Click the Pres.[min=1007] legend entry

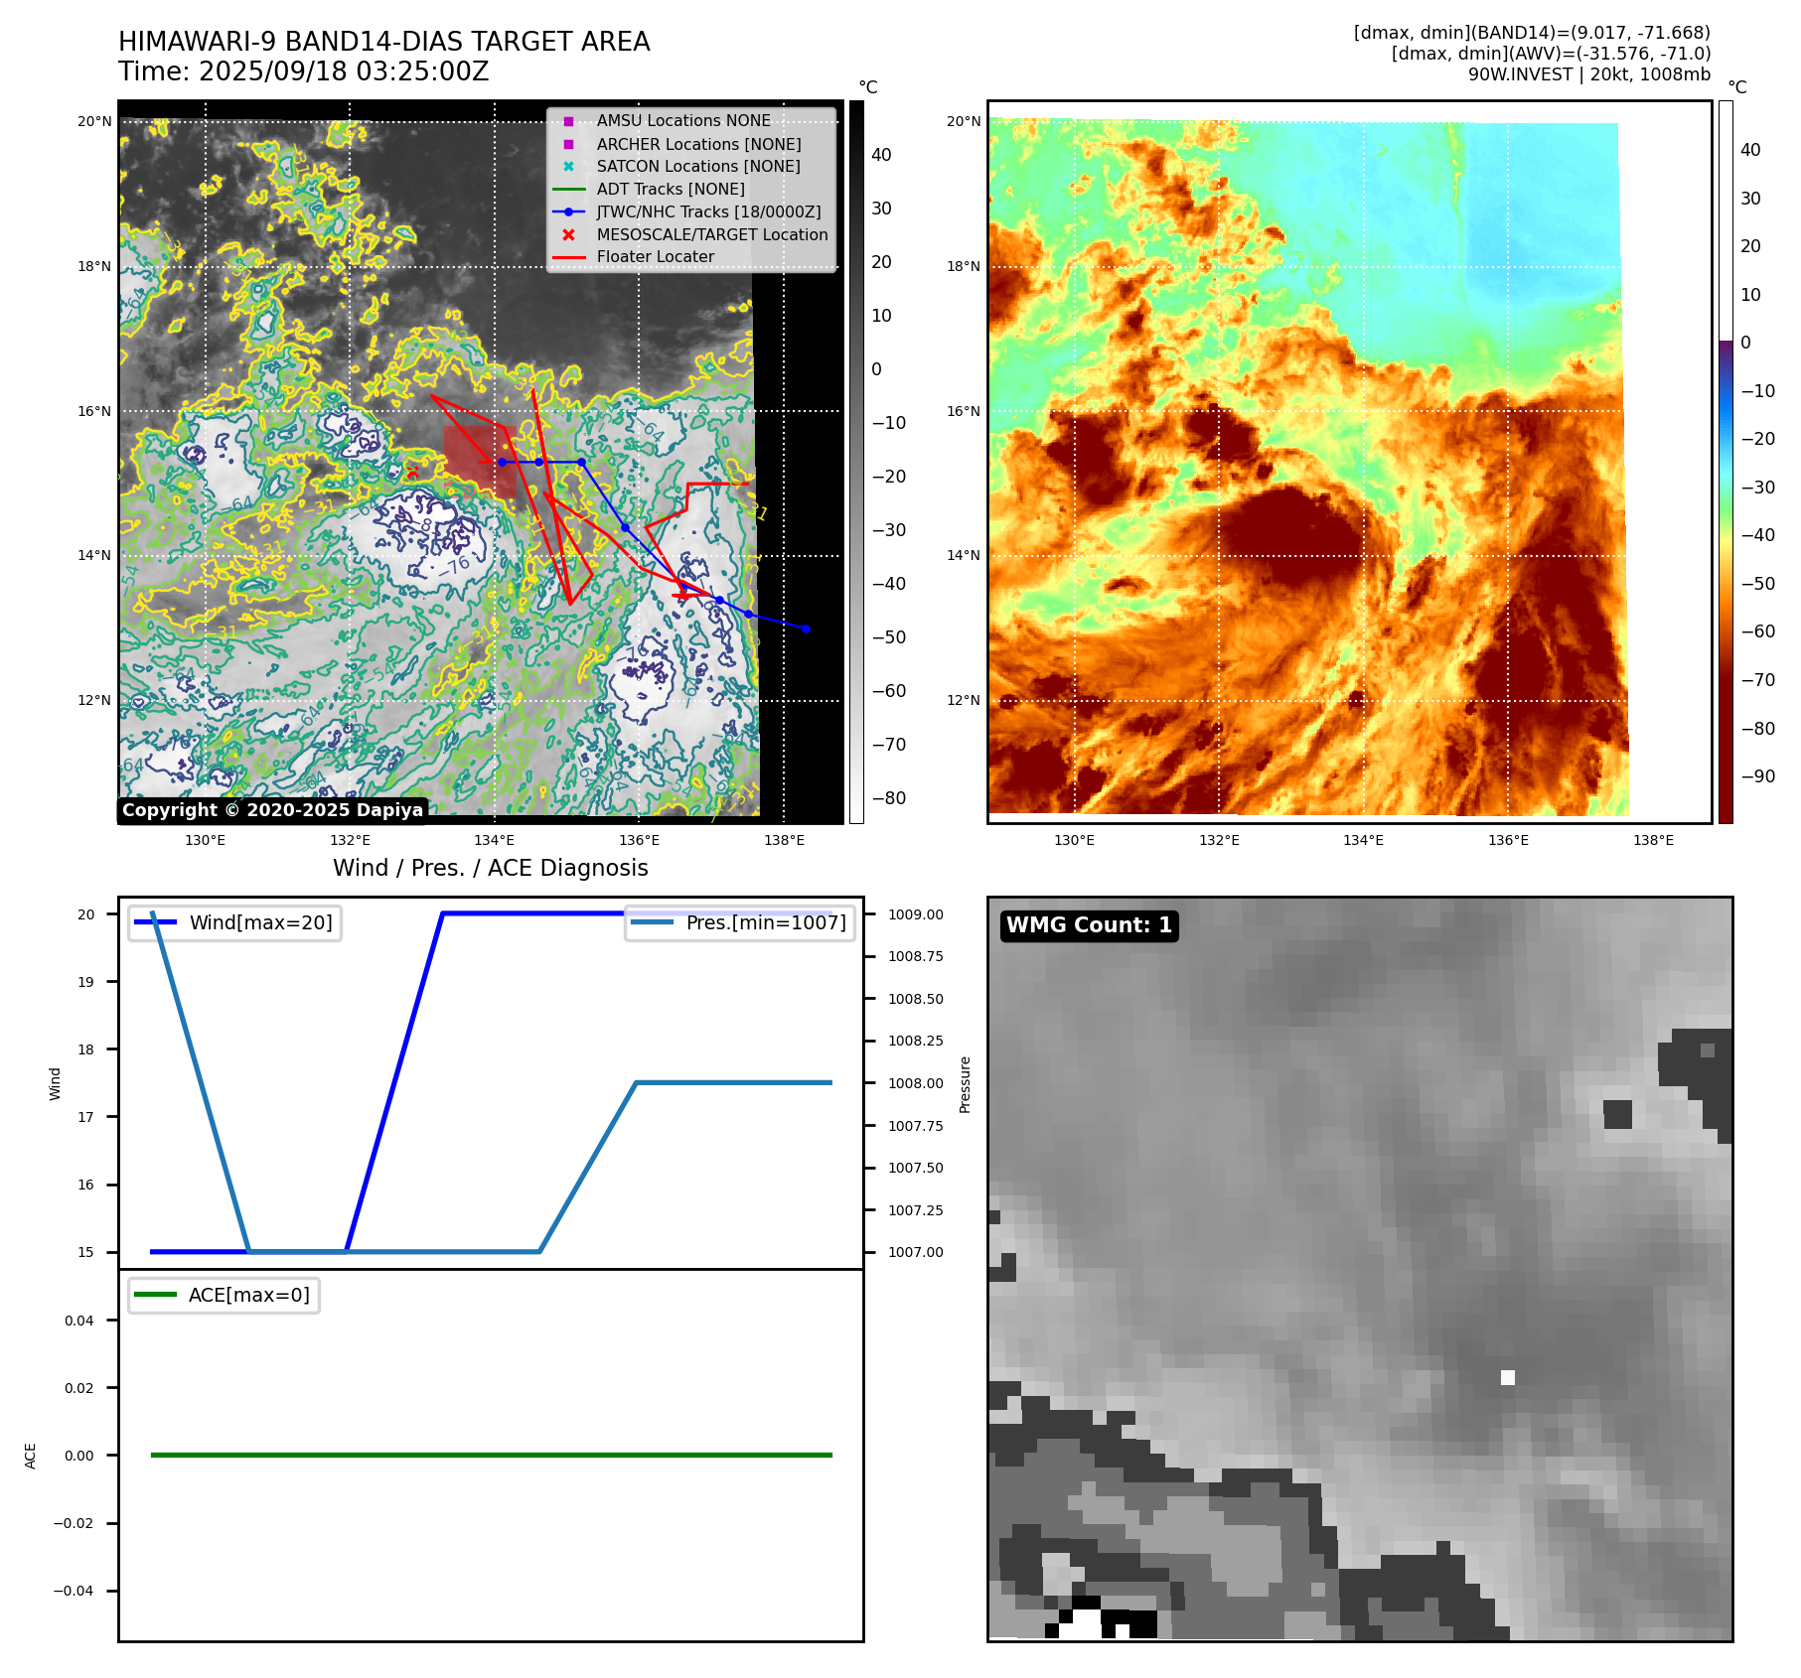pos(739,922)
